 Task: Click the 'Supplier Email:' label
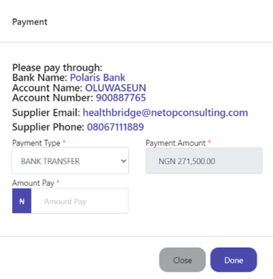(x=46, y=113)
